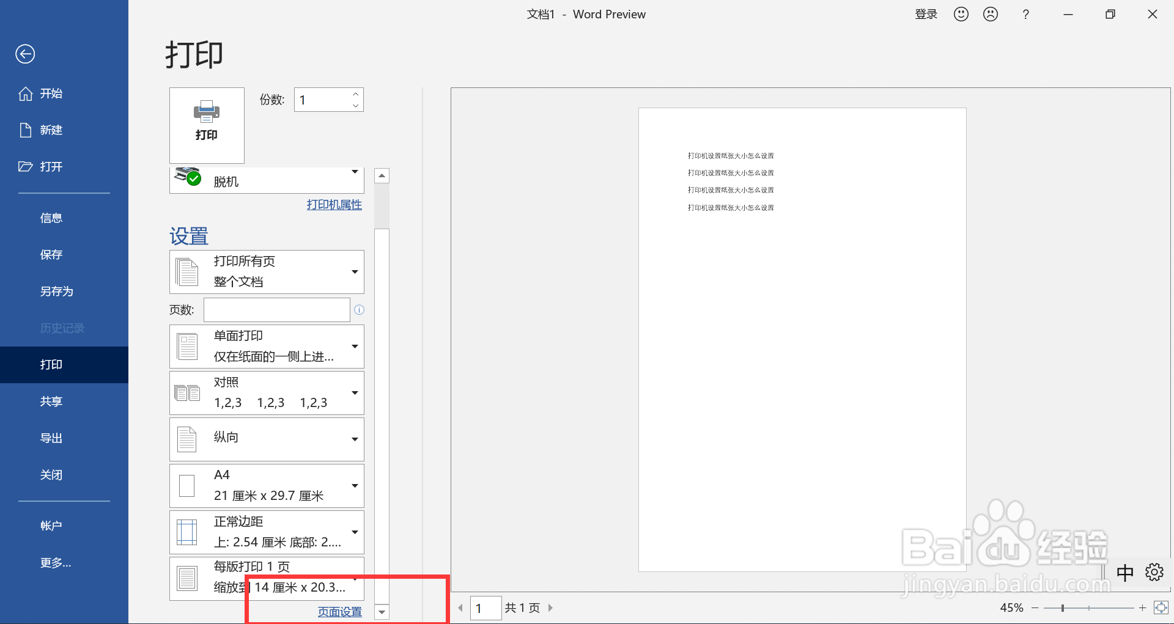Select the 打印 sidebar entry
The image size is (1174, 624).
[64, 365]
